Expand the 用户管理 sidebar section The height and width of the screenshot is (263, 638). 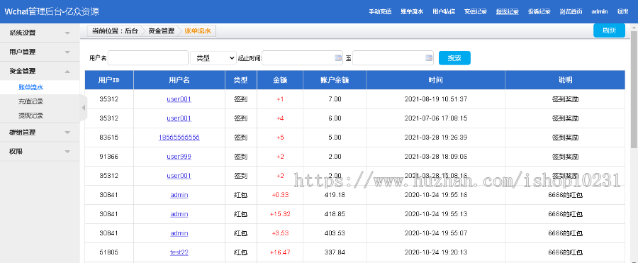[x=40, y=52]
